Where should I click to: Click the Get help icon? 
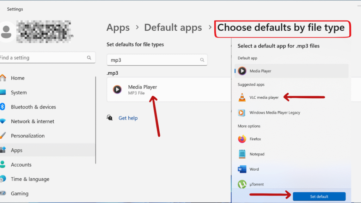(110, 118)
